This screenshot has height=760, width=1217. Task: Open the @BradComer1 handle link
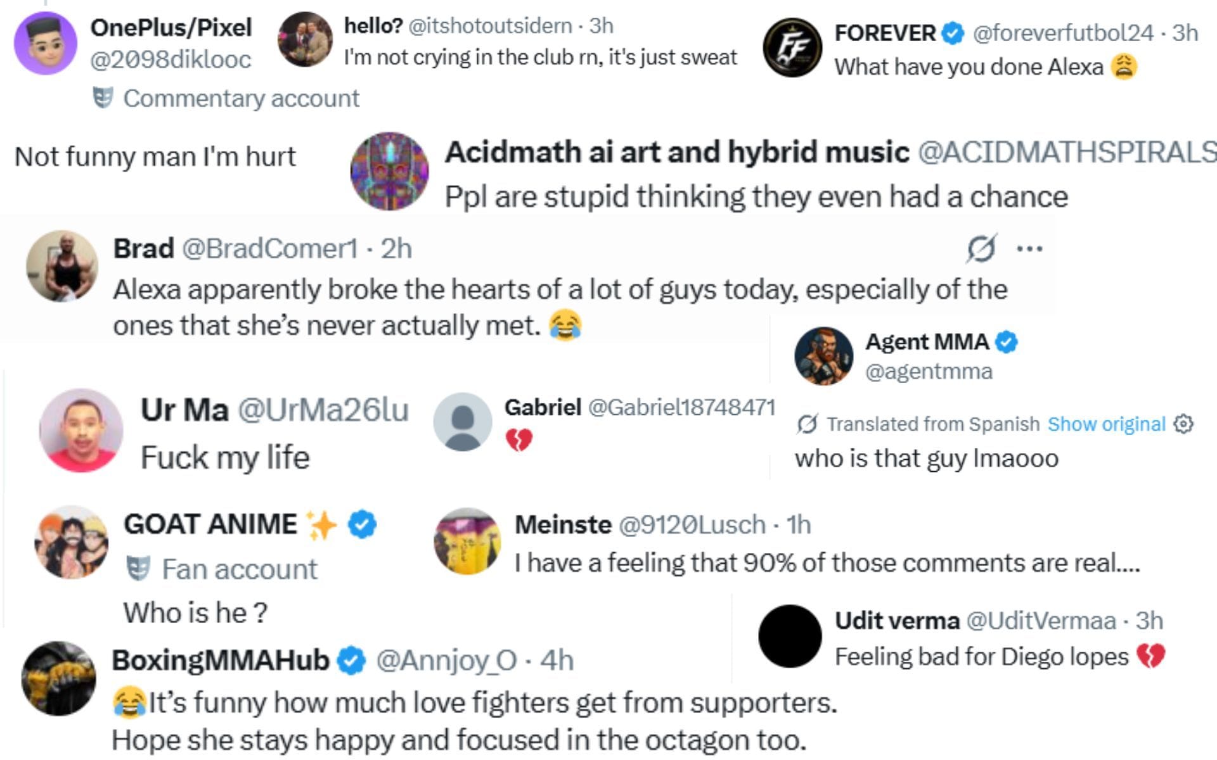pyautogui.click(x=270, y=248)
